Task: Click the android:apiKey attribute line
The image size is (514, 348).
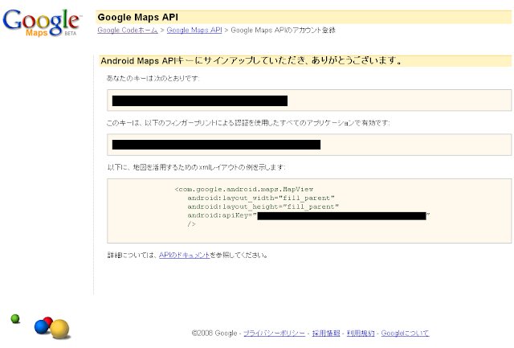Action: 308,215
